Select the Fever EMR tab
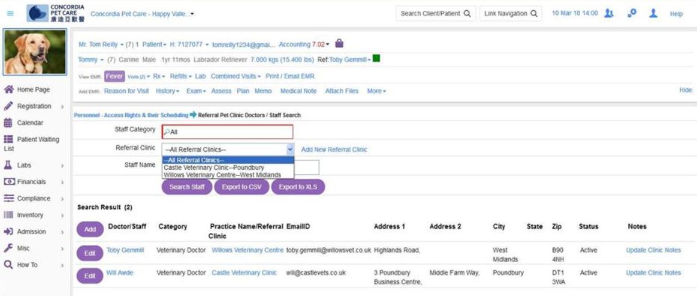 [x=114, y=76]
